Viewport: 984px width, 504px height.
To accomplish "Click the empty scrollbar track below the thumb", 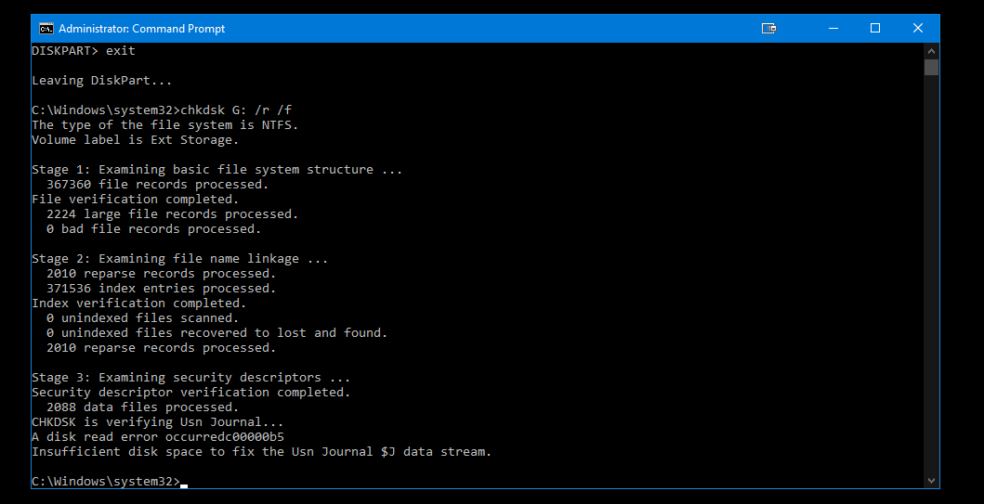I will pos(931,274).
